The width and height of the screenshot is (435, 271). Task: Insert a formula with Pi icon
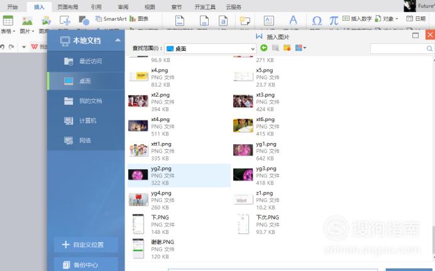(333, 21)
